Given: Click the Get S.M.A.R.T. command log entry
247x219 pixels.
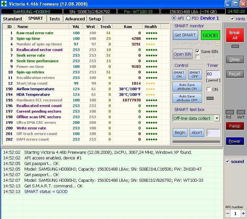Looking at the screenshot, I should point(54,186).
